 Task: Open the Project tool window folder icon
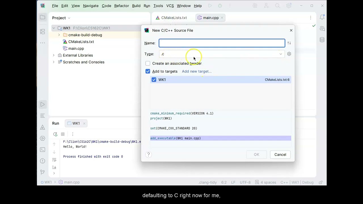coord(43,18)
